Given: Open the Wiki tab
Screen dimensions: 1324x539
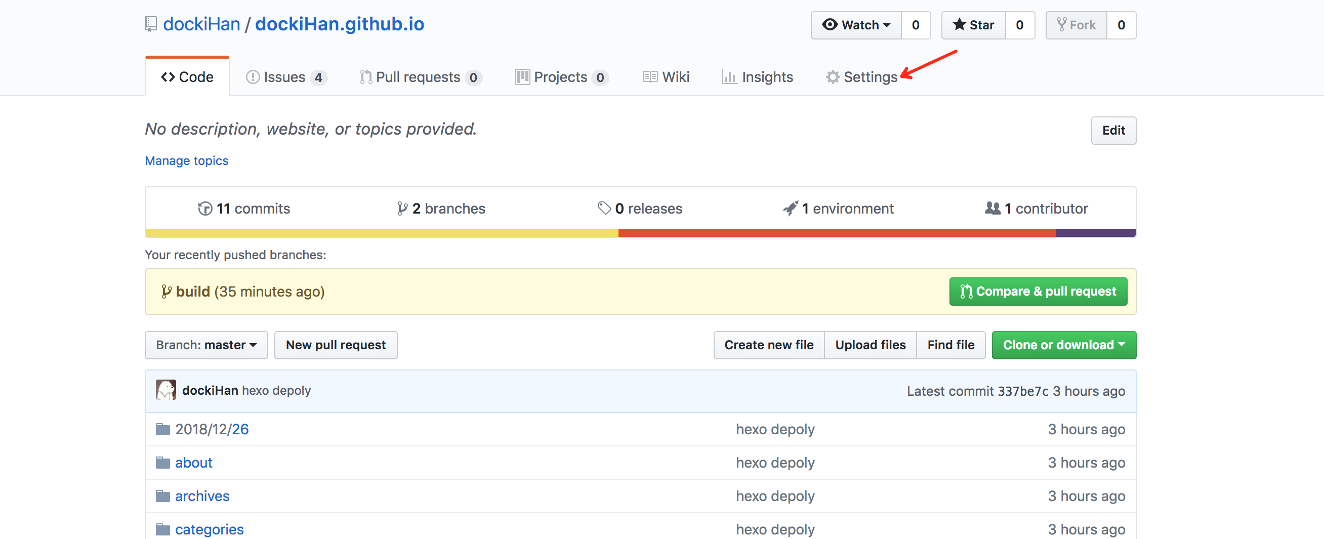Looking at the screenshot, I should pyautogui.click(x=666, y=77).
